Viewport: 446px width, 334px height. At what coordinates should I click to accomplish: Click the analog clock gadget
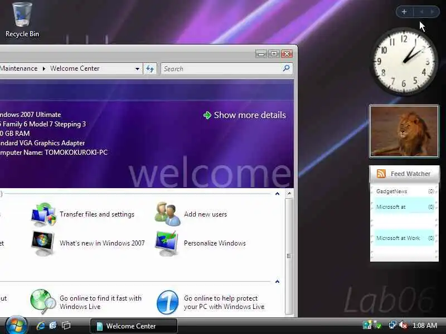[404, 61]
